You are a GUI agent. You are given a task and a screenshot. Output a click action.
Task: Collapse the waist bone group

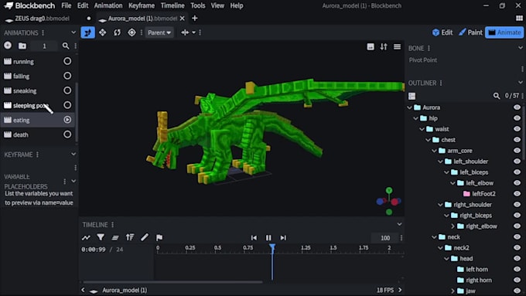click(422, 129)
